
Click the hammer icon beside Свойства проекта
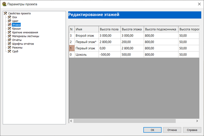point(5,13)
